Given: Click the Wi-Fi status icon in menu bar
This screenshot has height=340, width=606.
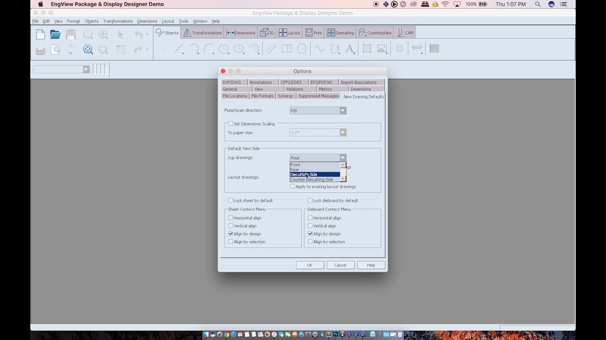Looking at the screenshot, I should pyautogui.click(x=445, y=4).
